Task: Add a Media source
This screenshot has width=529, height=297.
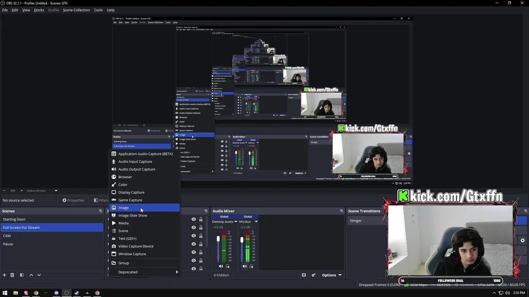Action: coord(145,223)
